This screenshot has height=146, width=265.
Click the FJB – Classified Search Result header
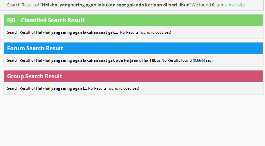[x=46, y=20]
